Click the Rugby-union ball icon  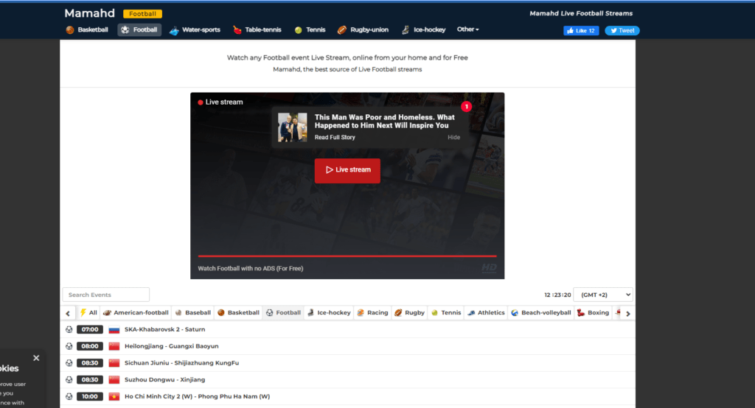click(x=342, y=30)
